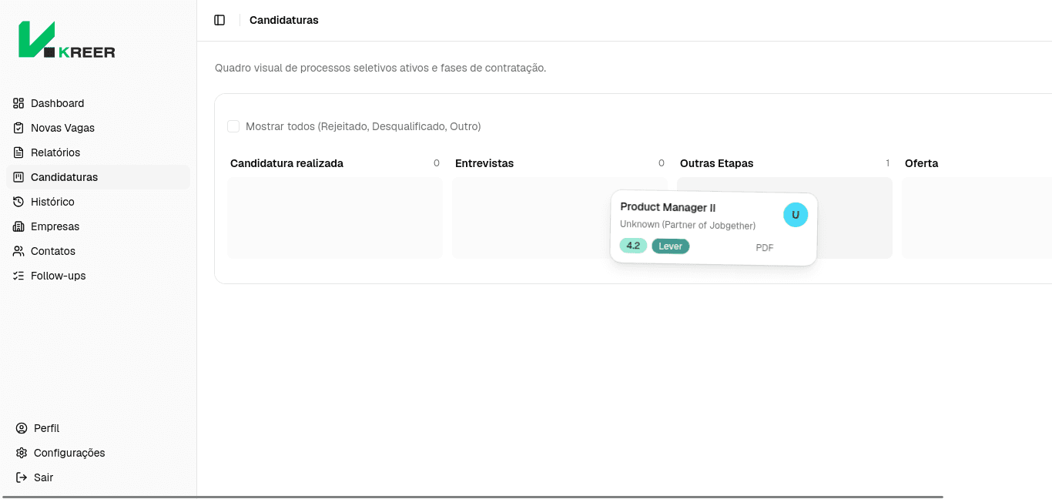Enable the Mostrar todos checkbox
This screenshot has height=499, width=1052.
click(233, 126)
